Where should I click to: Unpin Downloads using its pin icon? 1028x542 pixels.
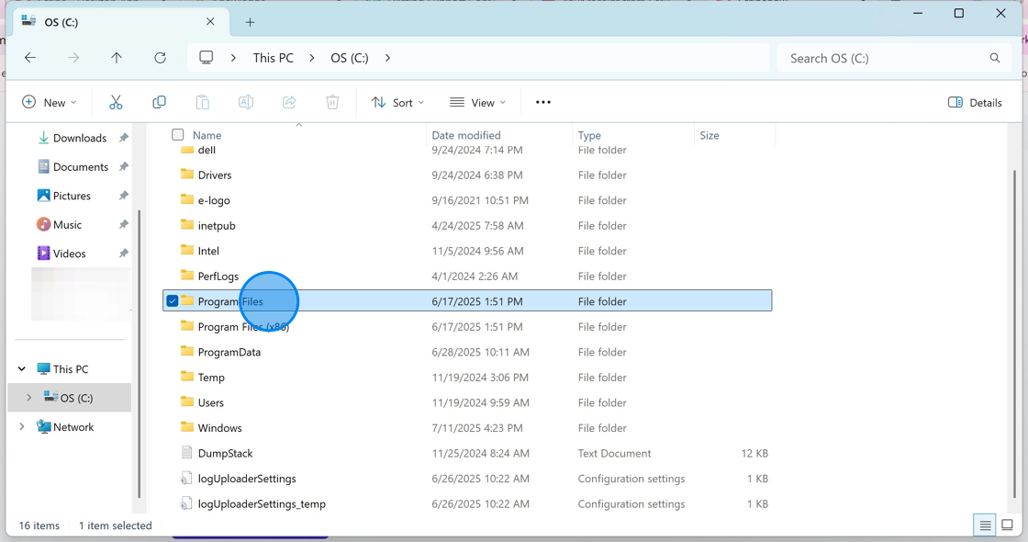tap(123, 138)
